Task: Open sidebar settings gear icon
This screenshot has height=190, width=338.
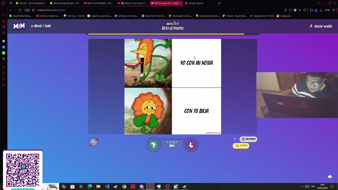Action: [x=4, y=85]
